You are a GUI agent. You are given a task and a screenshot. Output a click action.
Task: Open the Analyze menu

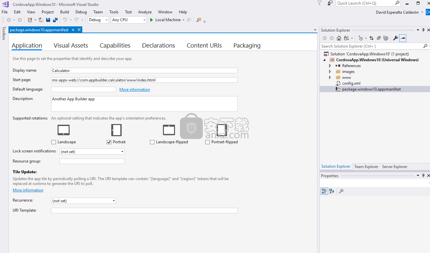point(145,12)
